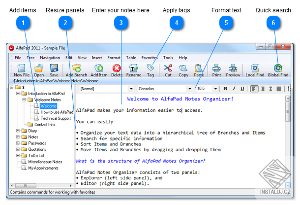
Task: Click the path bar showing Welcome Notes\Welcome
Action: coord(56,81)
